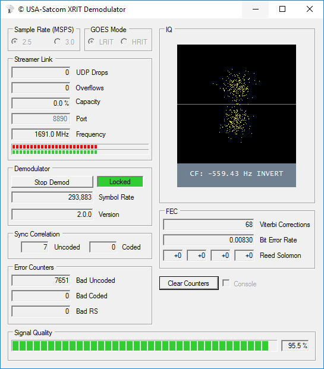Click the Frequency field showing 1691.0 MHz
Image resolution: width=324 pixels, height=369 pixels.
pyautogui.click(x=41, y=134)
